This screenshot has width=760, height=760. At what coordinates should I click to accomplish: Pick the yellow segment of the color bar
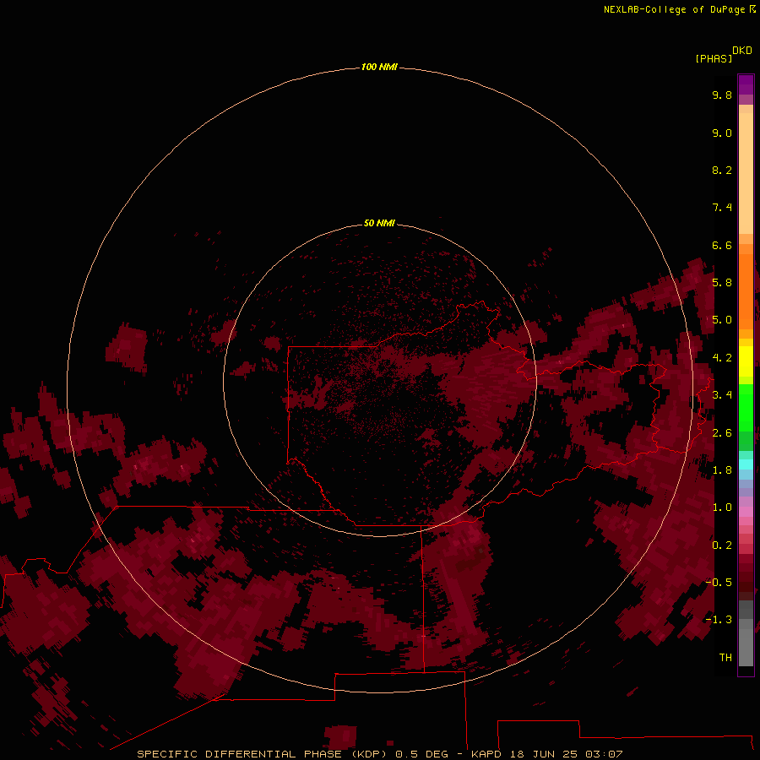[x=746, y=361]
